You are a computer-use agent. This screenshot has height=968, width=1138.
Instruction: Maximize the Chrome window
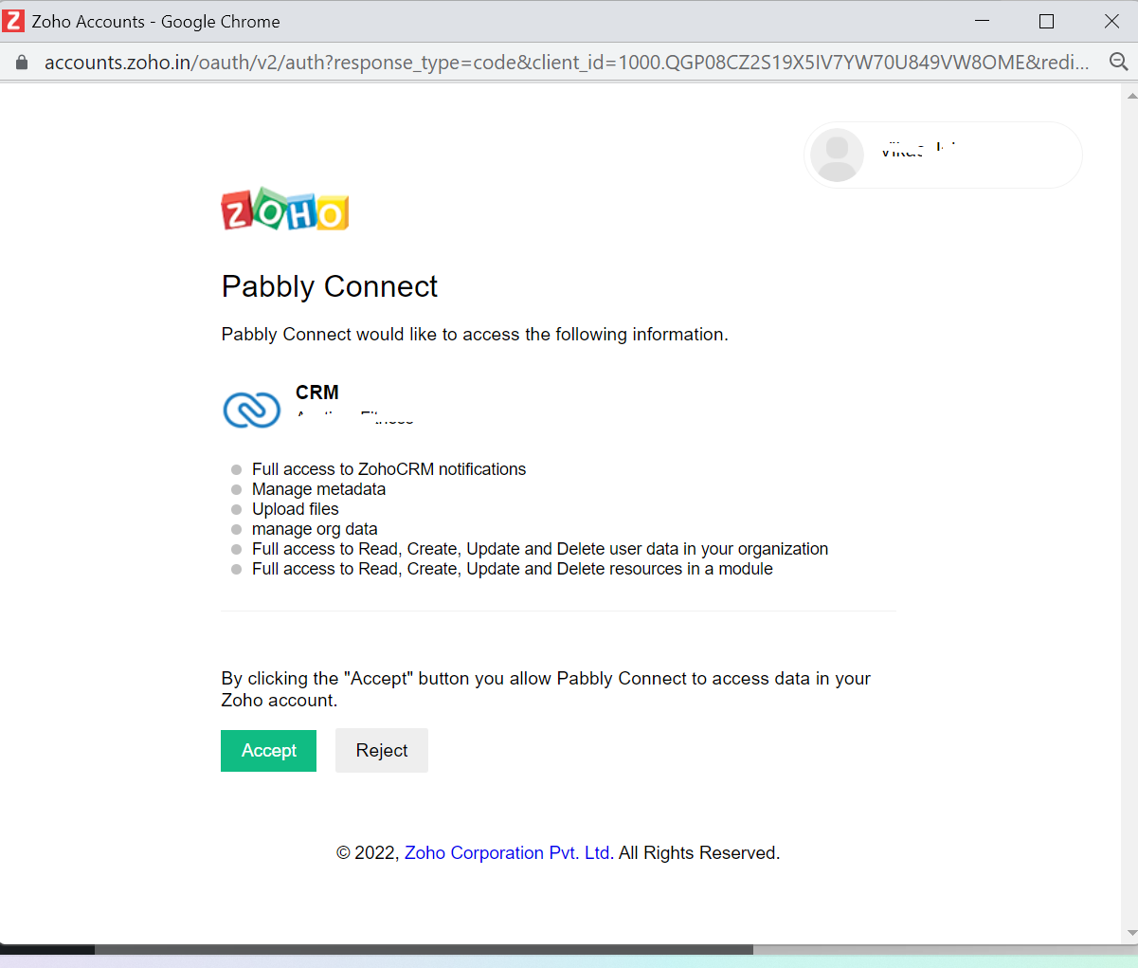[1046, 21]
